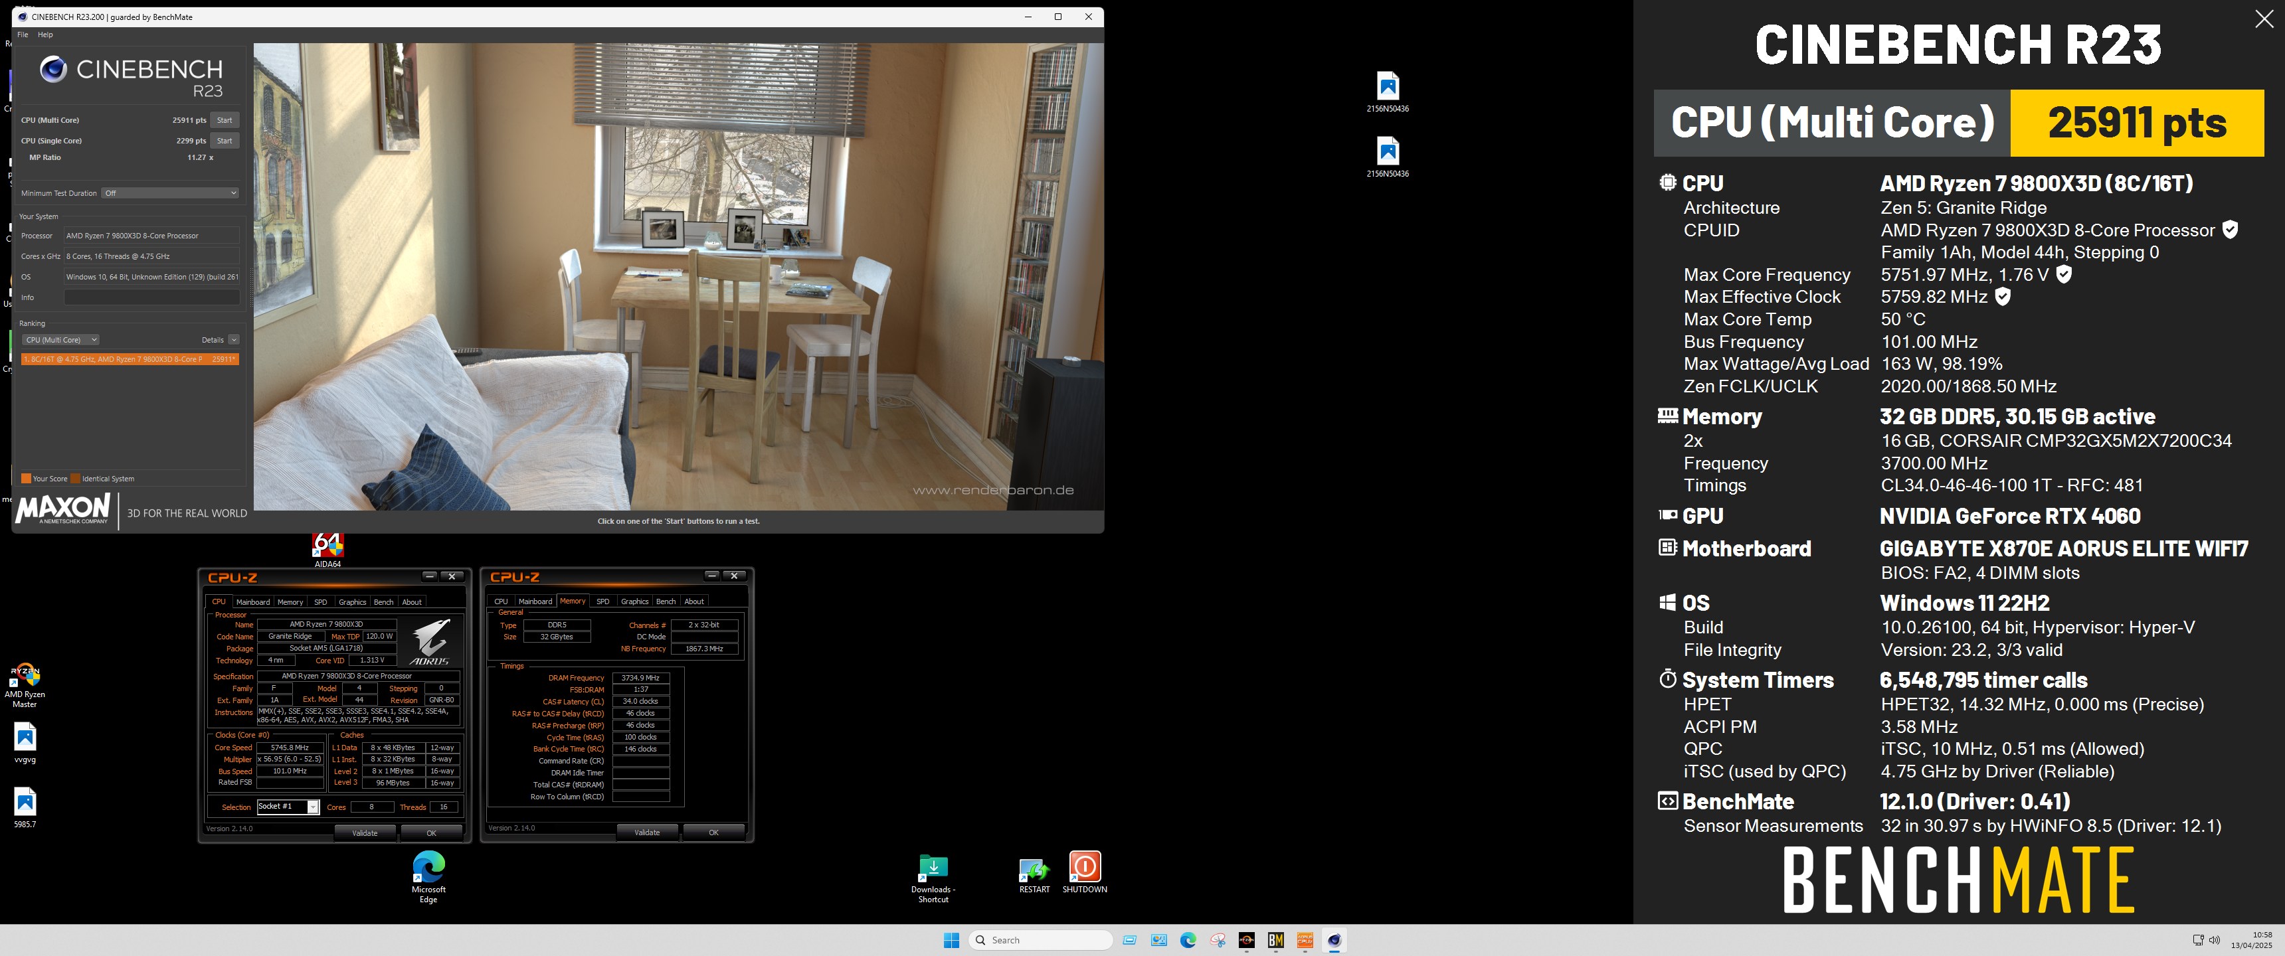The image size is (2285, 956).
Task: Start the CPU (Multi Core) test
Action: 225,119
